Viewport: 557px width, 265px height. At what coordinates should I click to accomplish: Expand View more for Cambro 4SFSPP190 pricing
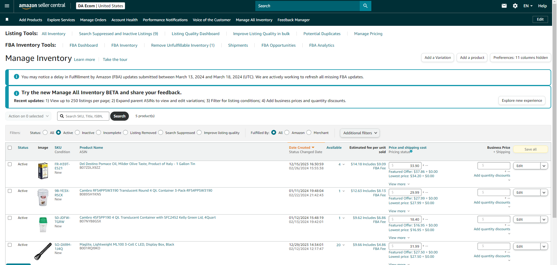coord(399,238)
